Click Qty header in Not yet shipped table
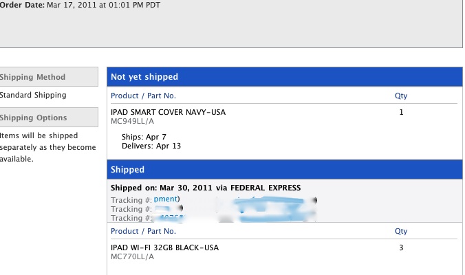This screenshot has height=275, width=465. tap(401, 96)
